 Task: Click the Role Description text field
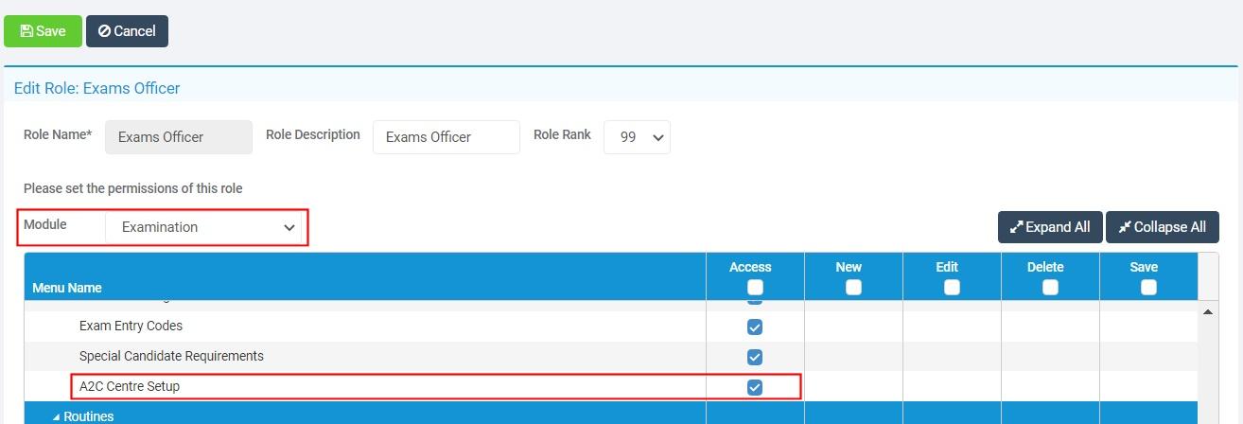(x=446, y=137)
